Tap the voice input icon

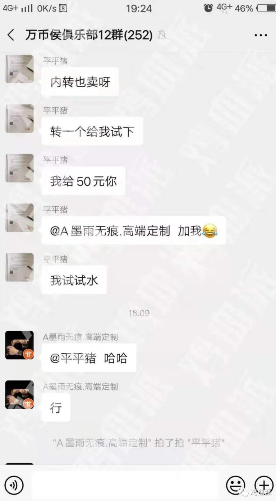click(14, 486)
